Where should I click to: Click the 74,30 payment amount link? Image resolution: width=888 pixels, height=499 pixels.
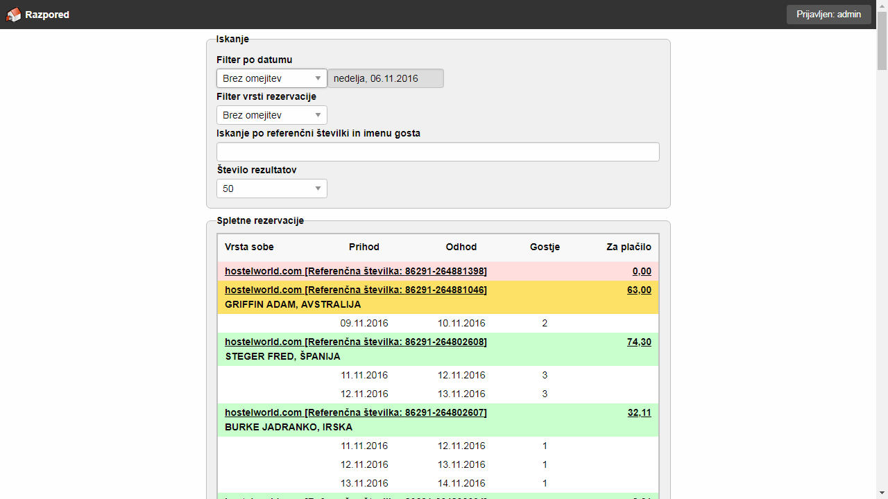(639, 342)
